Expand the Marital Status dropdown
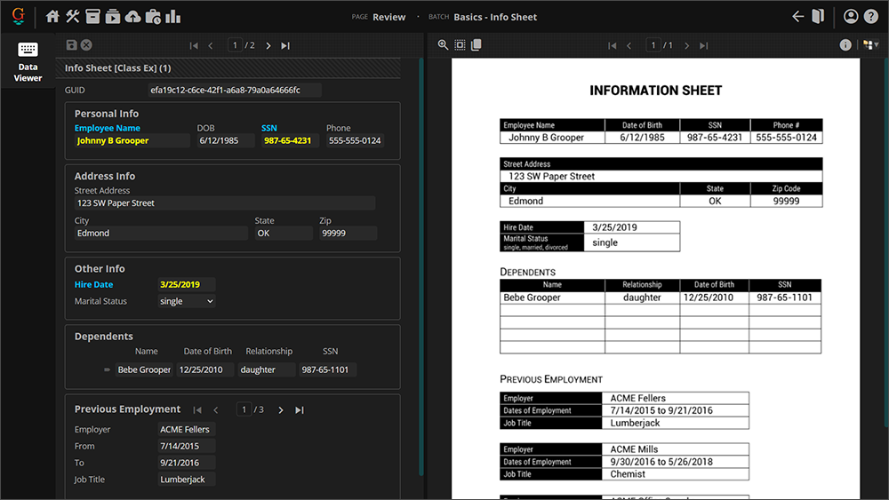 pos(187,301)
